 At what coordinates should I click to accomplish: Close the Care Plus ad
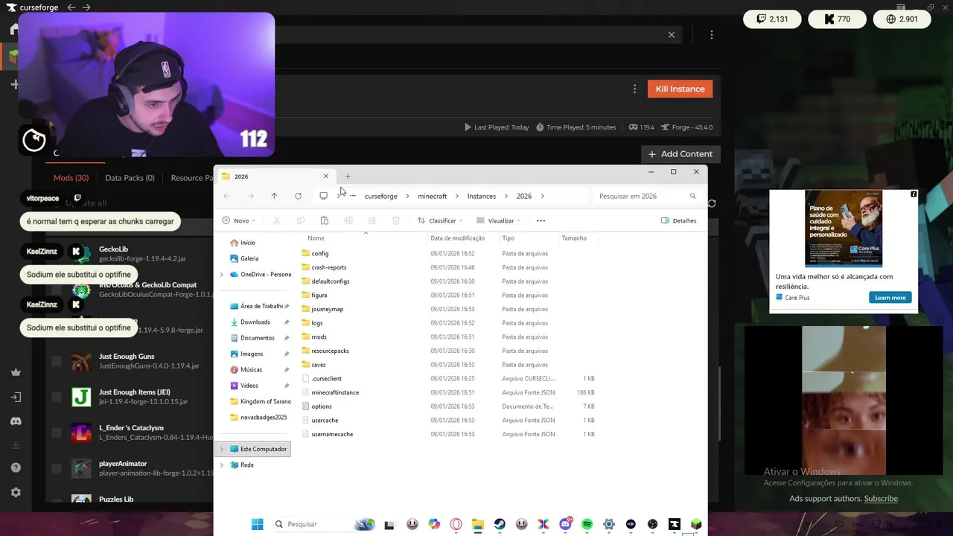click(x=914, y=194)
